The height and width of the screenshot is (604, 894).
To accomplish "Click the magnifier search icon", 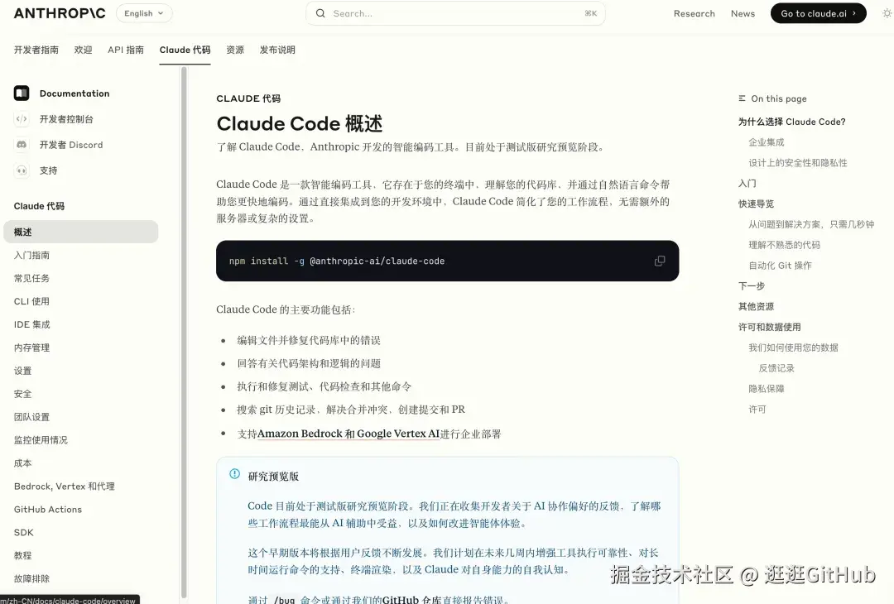I will tap(320, 13).
